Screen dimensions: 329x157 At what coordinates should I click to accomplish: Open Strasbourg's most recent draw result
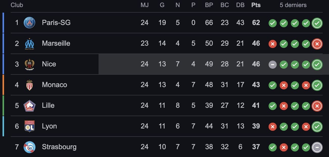click(317, 147)
